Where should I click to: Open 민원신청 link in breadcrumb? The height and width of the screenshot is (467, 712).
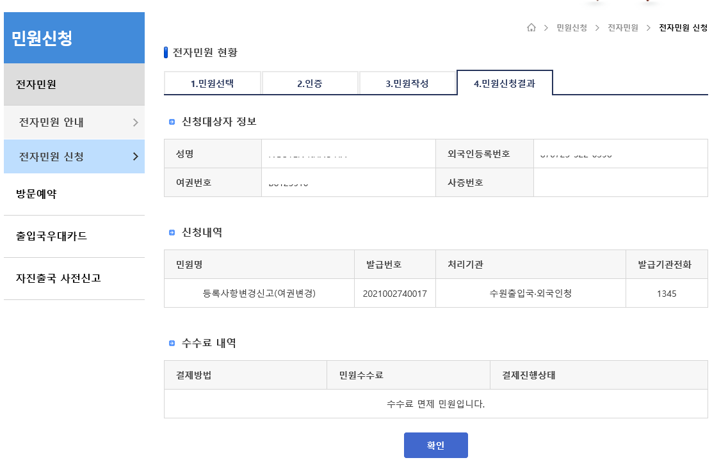[x=571, y=28]
